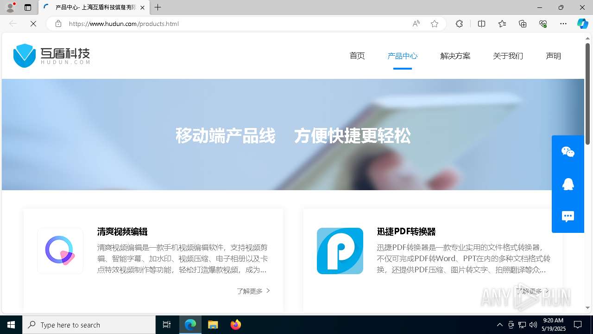Image resolution: width=593 pixels, height=334 pixels.
Task: Click the scrollbar up arrow
Action: click(587, 38)
